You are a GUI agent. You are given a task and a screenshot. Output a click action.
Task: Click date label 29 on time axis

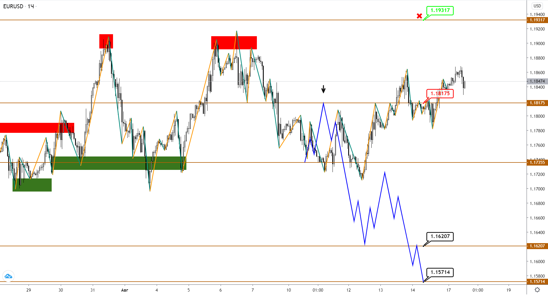(29, 290)
